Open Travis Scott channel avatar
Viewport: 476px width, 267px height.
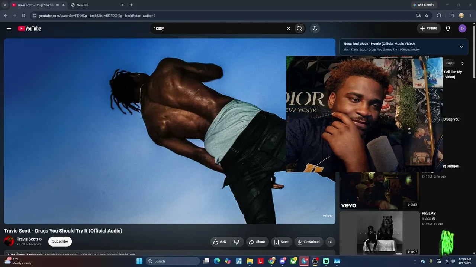(9, 241)
